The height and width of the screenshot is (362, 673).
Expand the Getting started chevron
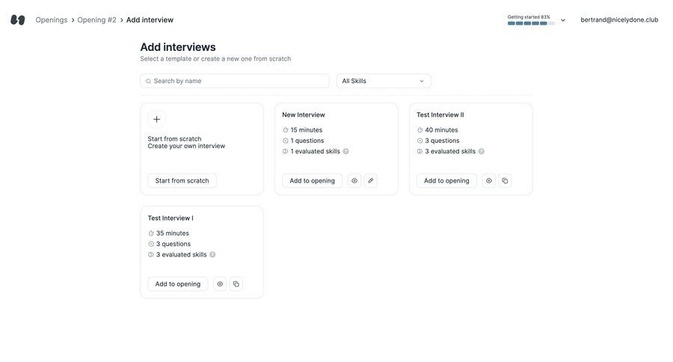point(563,20)
